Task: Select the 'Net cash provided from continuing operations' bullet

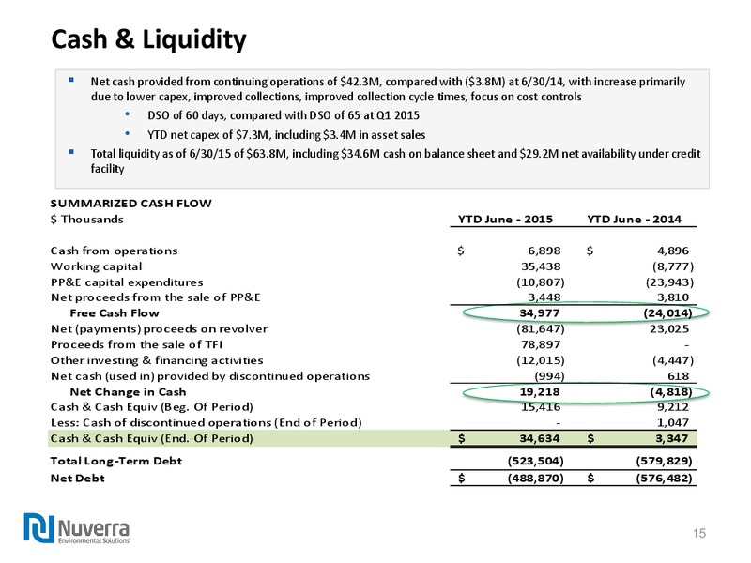Action: [x=388, y=89]
